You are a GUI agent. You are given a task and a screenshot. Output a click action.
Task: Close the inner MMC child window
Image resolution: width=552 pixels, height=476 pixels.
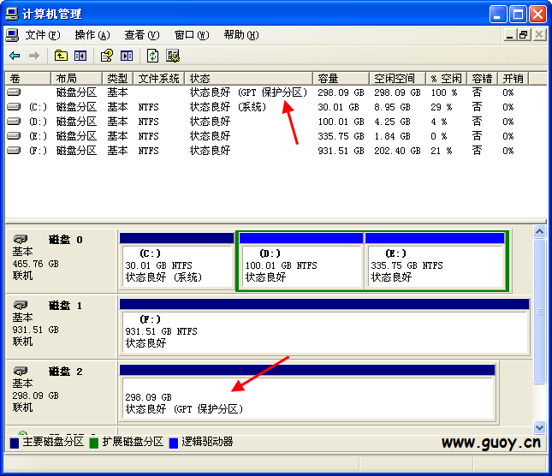tap(539, 35)
